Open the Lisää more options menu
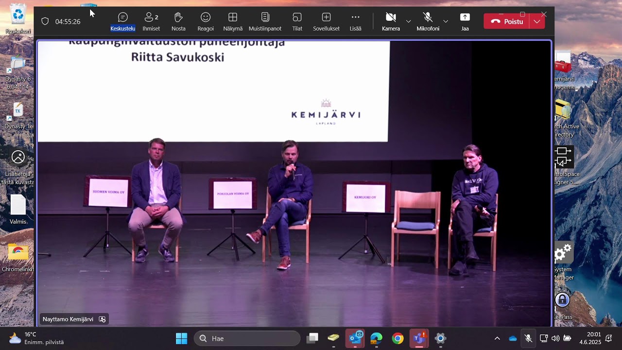The width and height of the screenshot is (622, 350). tap(355, 22)
